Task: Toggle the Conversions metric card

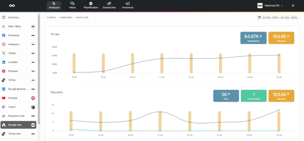Action: point(254,96)
